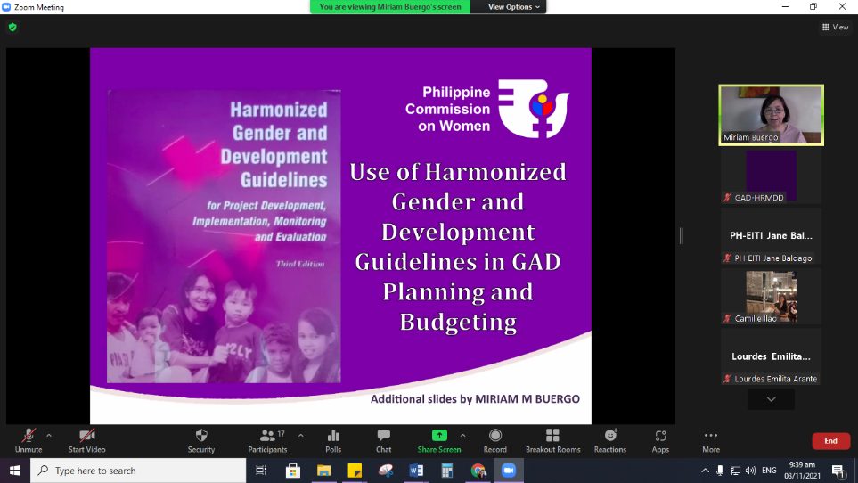Select Lourdes Emilita Arante participant tile
The width and height of the screenshot is (858, 483).
(x=771, y=356)
